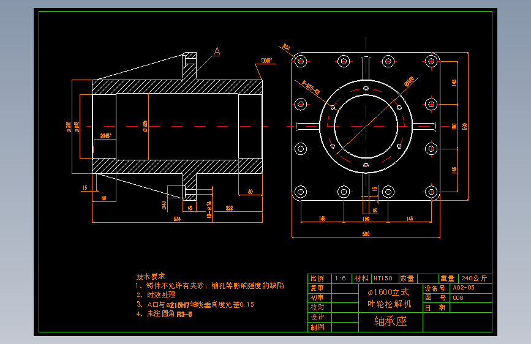Select the 叶轮松解机 title text
This screenshot has width=531, height=344.
pos(390,304)
